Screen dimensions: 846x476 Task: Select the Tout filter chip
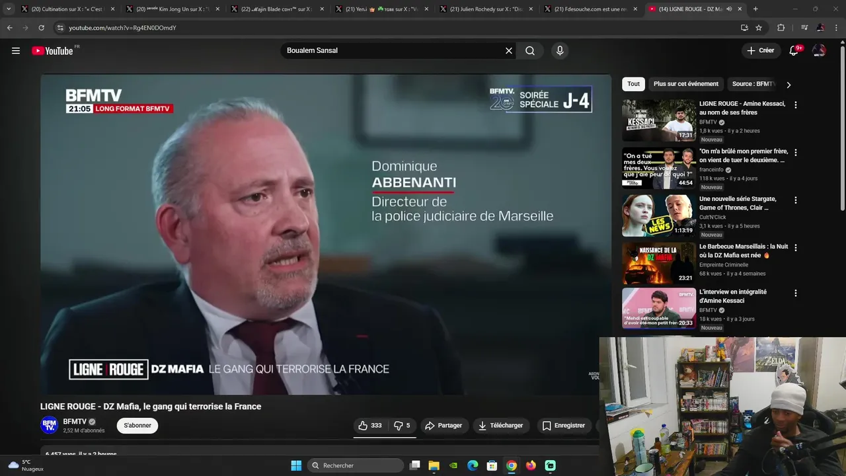tap(633, 84)
